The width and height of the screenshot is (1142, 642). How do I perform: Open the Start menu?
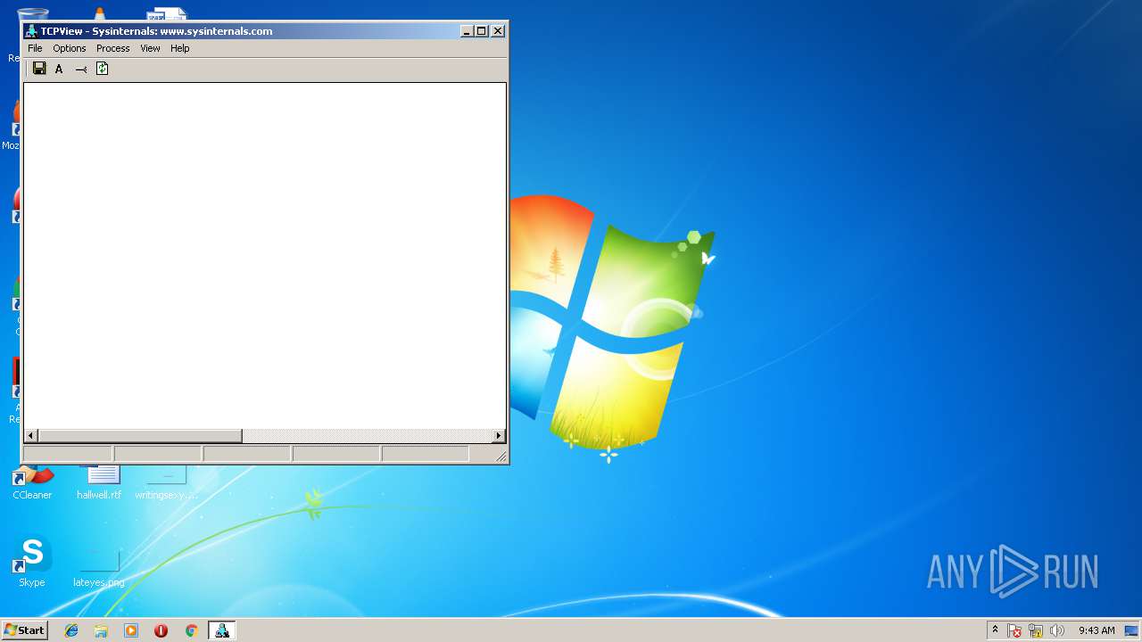click(25, 630)
